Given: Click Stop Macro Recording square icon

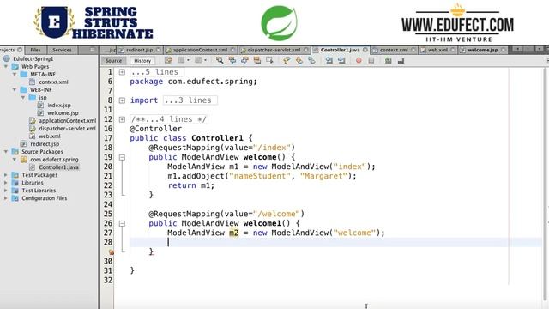Looking at the screenshot, I should (x=371, y=60).
